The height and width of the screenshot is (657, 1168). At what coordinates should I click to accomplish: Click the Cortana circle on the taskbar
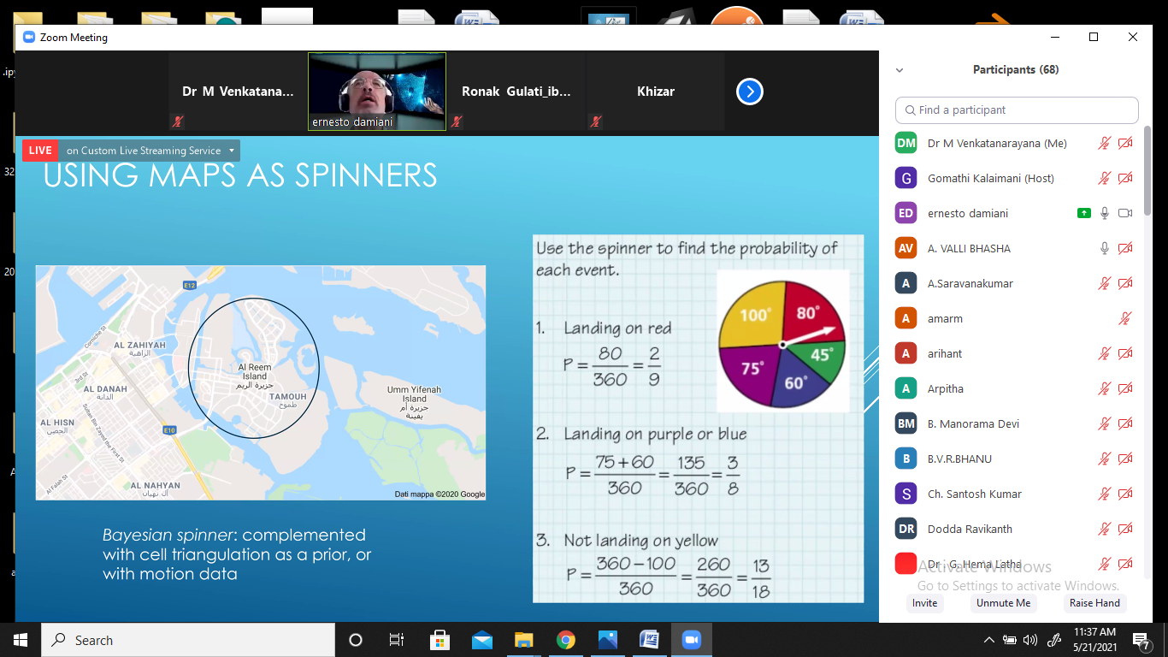(x=356, y=640)
